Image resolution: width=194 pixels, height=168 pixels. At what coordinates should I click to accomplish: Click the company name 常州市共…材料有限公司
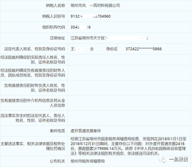[x=95, y=6]
